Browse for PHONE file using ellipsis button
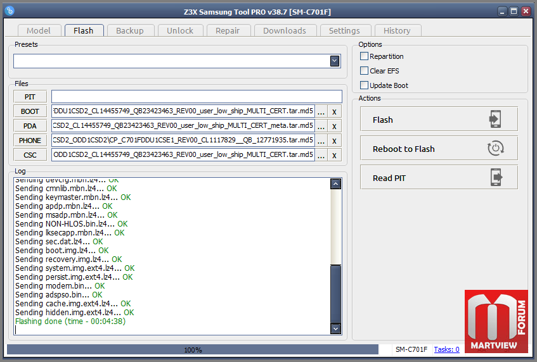The image size is (537, 362). [321, 141]
